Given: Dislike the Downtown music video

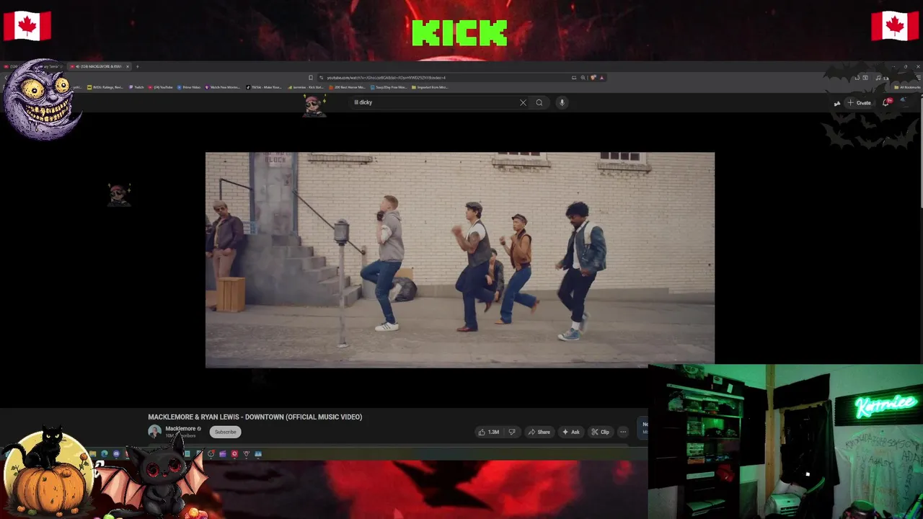Looking at the screenshot, I should coord(512,432).
